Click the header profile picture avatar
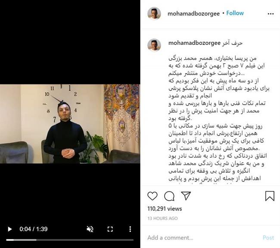Image resolution: width=280 pixels, height=248 pixels. [x=154, y=14]
